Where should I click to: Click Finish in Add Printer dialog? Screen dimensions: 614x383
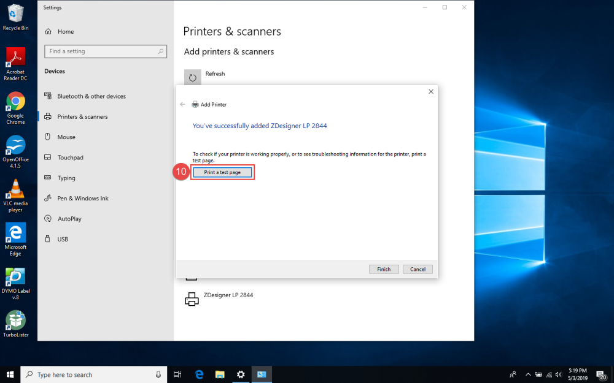coord(384,269)
